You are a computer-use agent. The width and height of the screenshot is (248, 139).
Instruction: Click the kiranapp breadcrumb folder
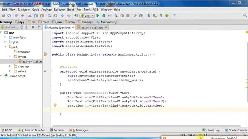click(x=86, y=22)
